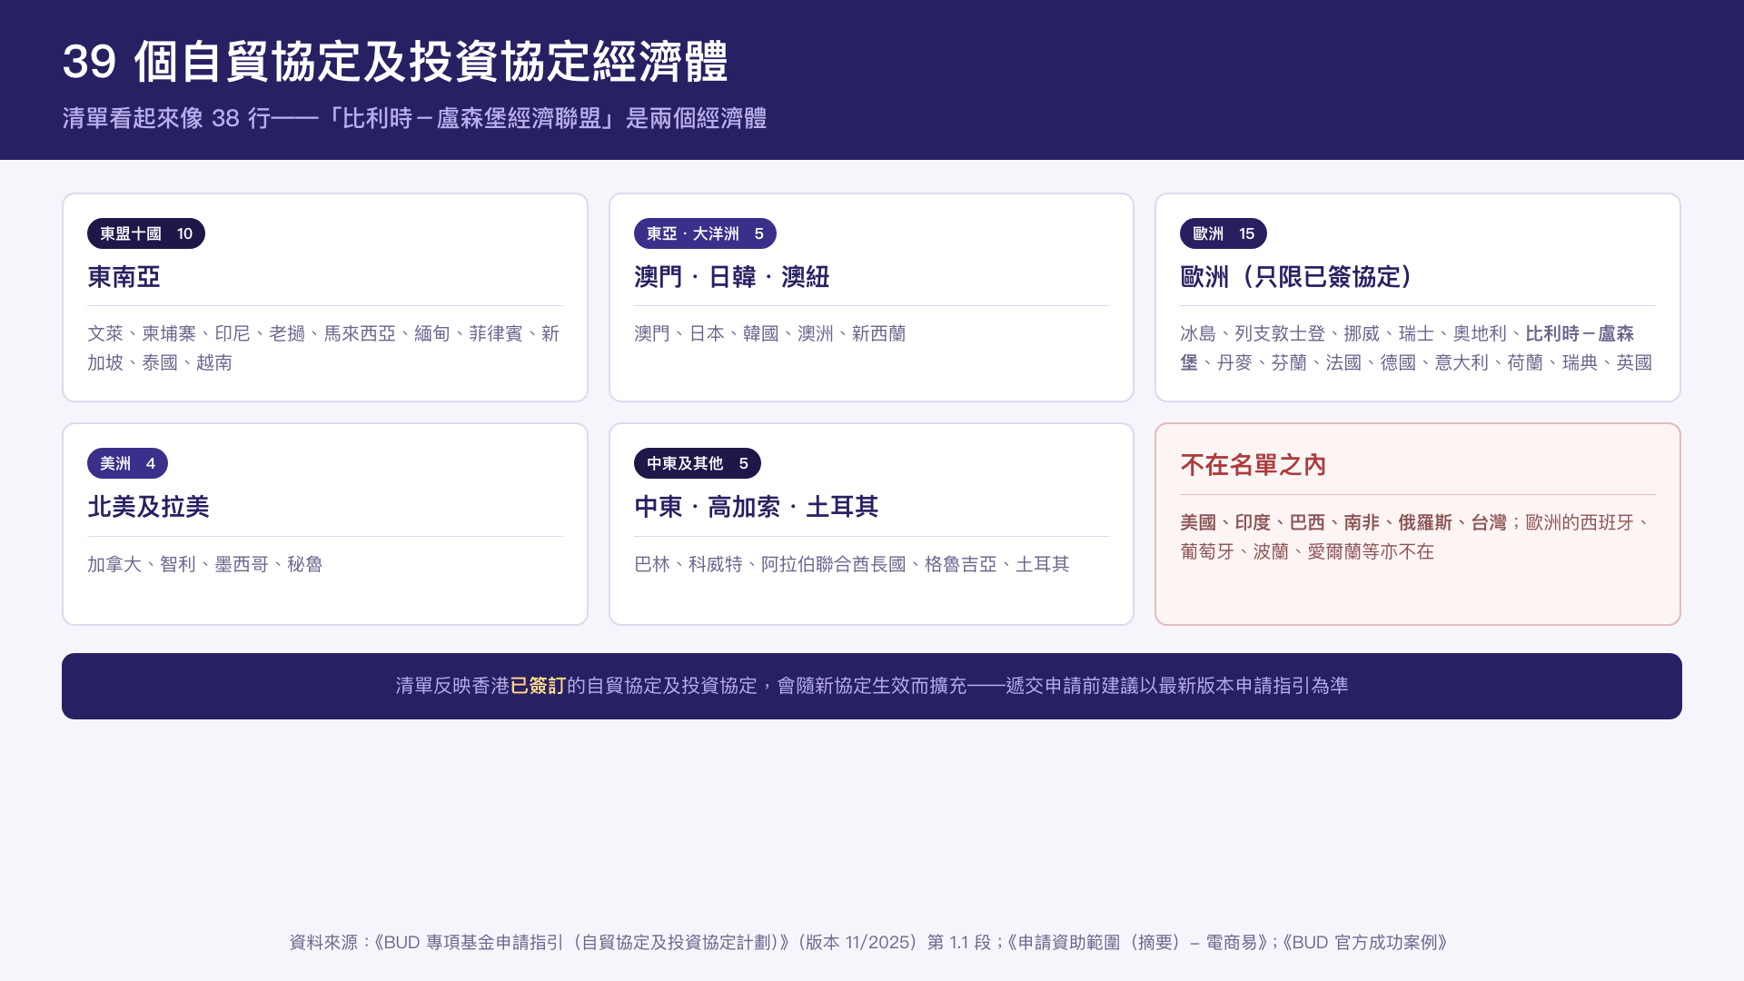Select the 東亞 · 大洋洲 5 badge
Viewport: 1744px width, 981px height.
pos(705,233)
